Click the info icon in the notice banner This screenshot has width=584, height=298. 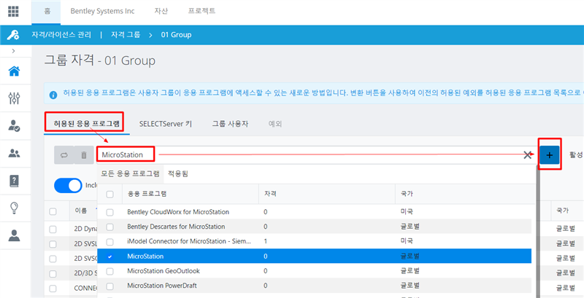pyautogui.click(x=53, y=95)
